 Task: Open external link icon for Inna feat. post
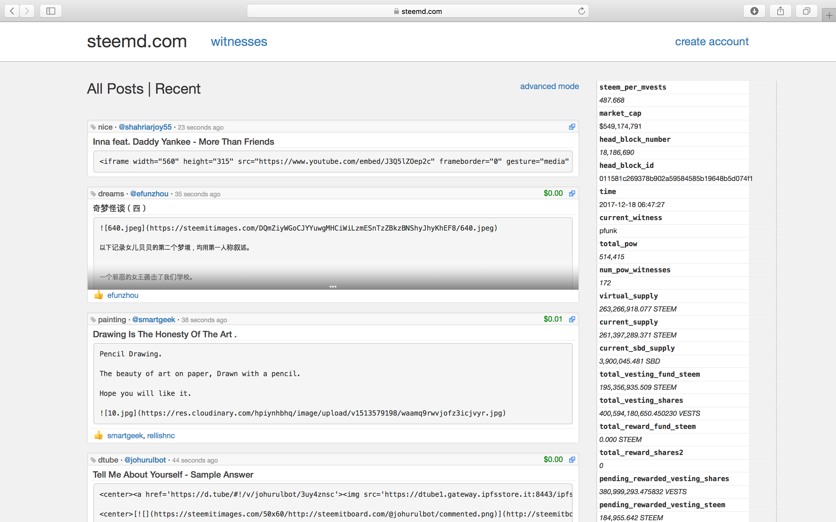[572, 127]
